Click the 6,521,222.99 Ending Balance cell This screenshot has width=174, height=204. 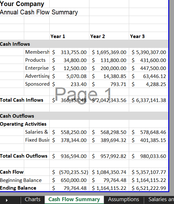coord(149,188)
